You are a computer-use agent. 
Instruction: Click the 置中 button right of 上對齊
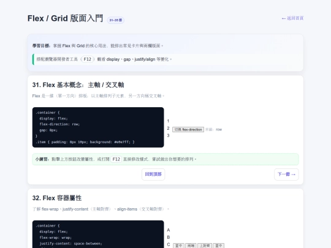click(218, 246)
